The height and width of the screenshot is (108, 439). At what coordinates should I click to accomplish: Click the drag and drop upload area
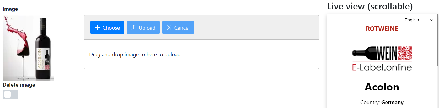click(201, 54)
